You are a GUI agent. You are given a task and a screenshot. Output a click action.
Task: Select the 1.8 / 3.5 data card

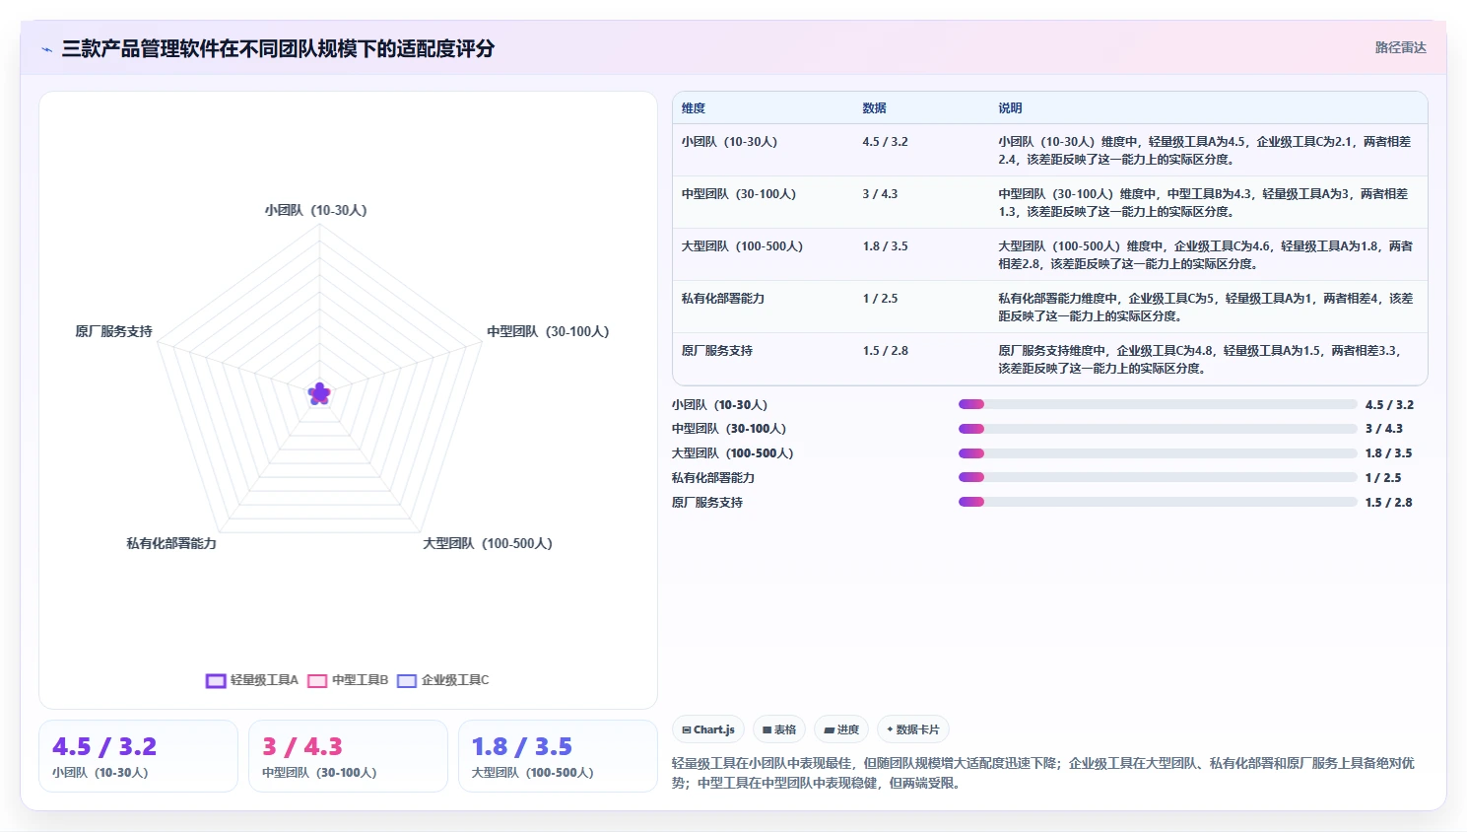click(x=558, y=756)
